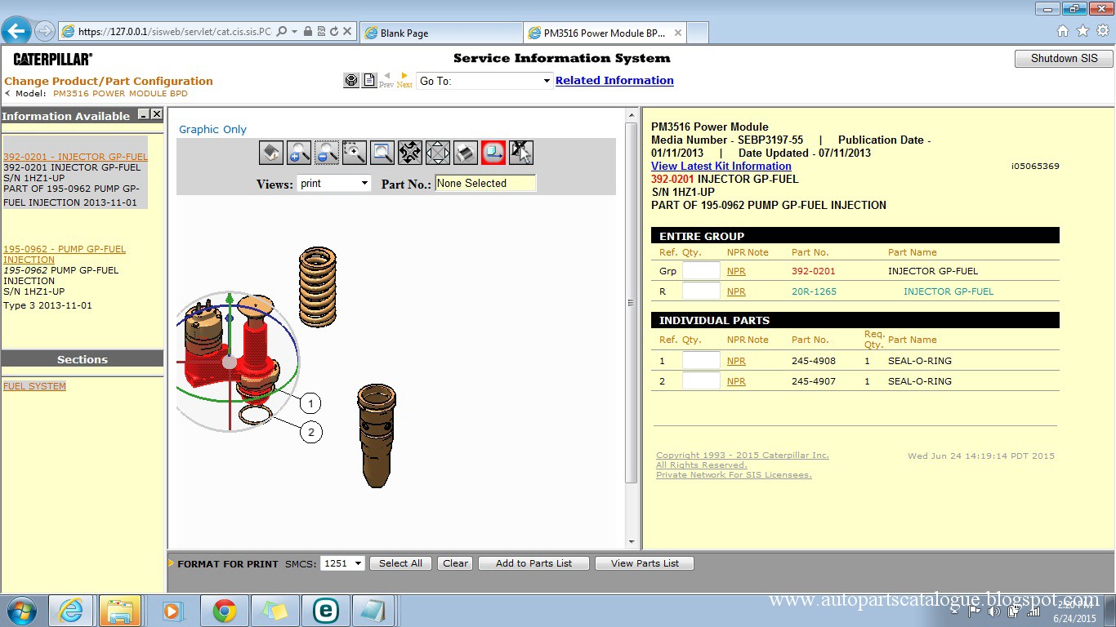1116x627 pixels.
Task: Choose the rotate graphic tool
Action: pos(410,152)
